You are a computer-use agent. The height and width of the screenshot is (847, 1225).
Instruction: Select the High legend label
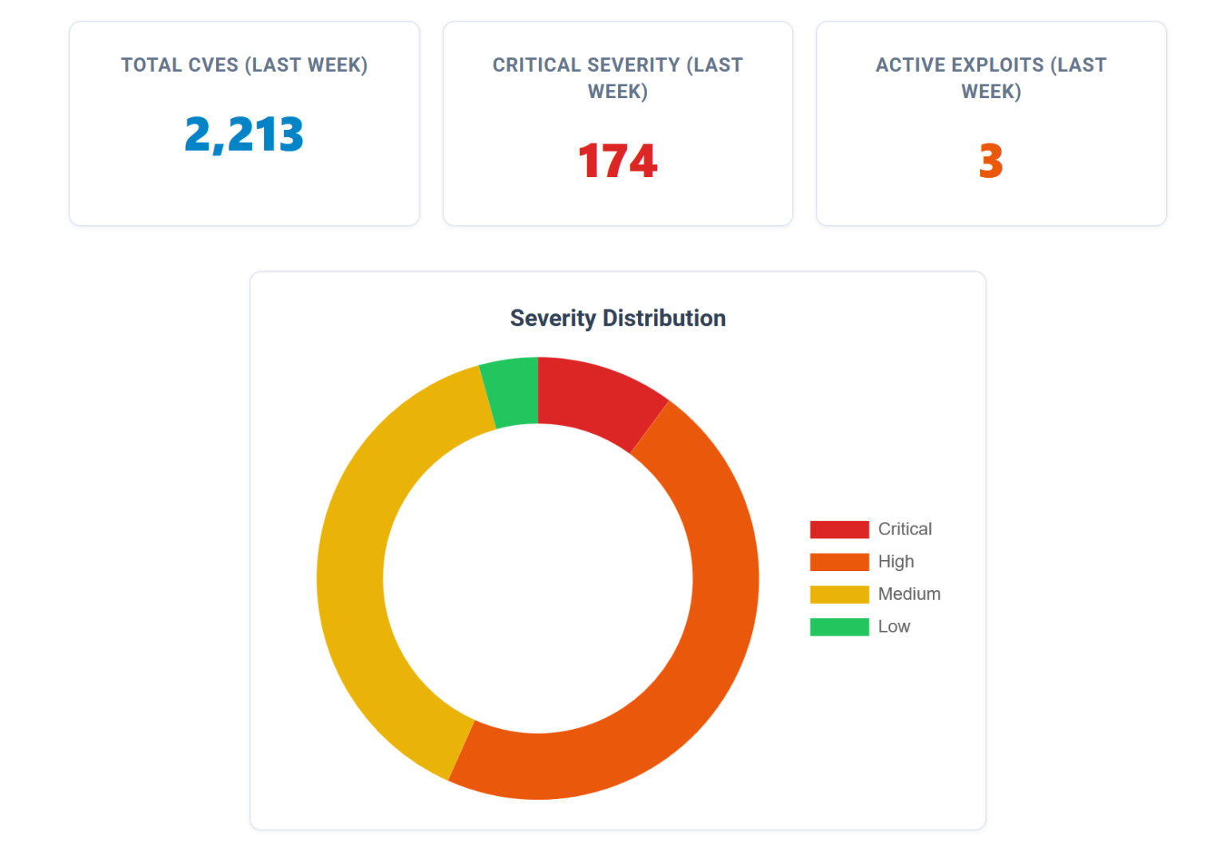[896, 562]
